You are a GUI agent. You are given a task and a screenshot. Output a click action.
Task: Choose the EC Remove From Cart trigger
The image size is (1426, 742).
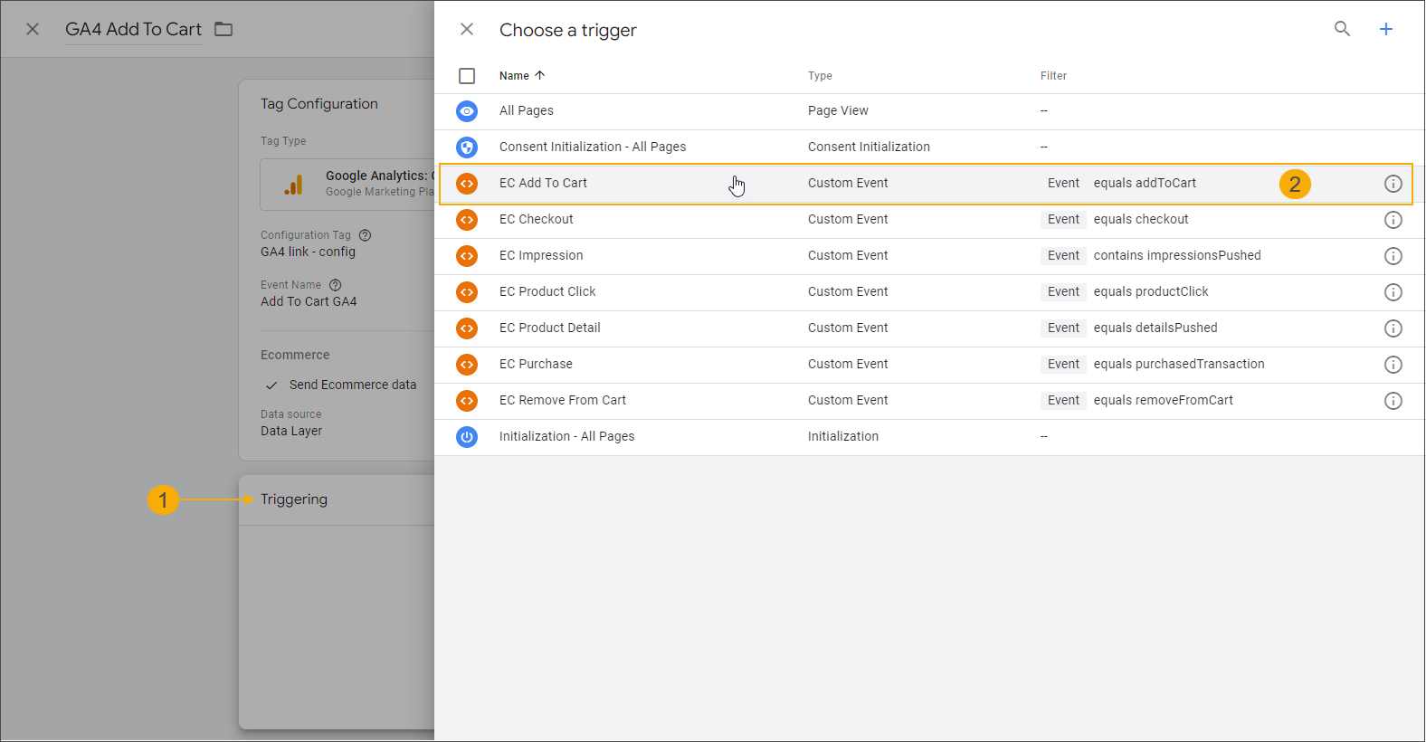pyautogui.click(x=563, y=400)
